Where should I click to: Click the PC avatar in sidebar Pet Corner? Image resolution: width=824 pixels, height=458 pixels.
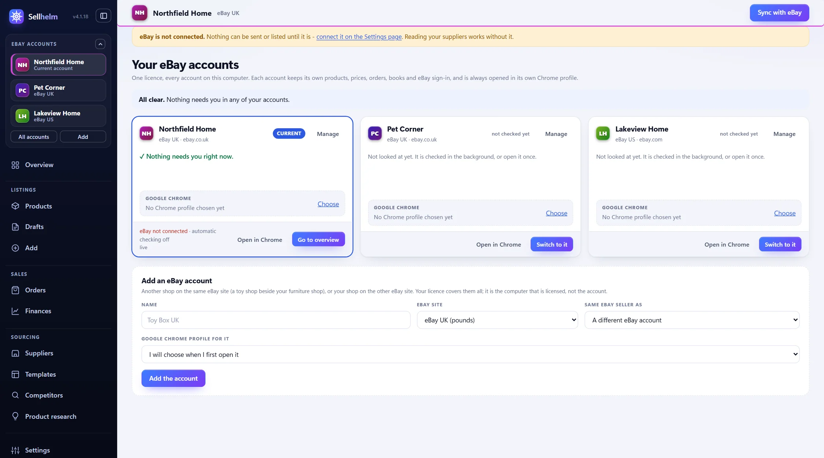click(x=22, y=91)
